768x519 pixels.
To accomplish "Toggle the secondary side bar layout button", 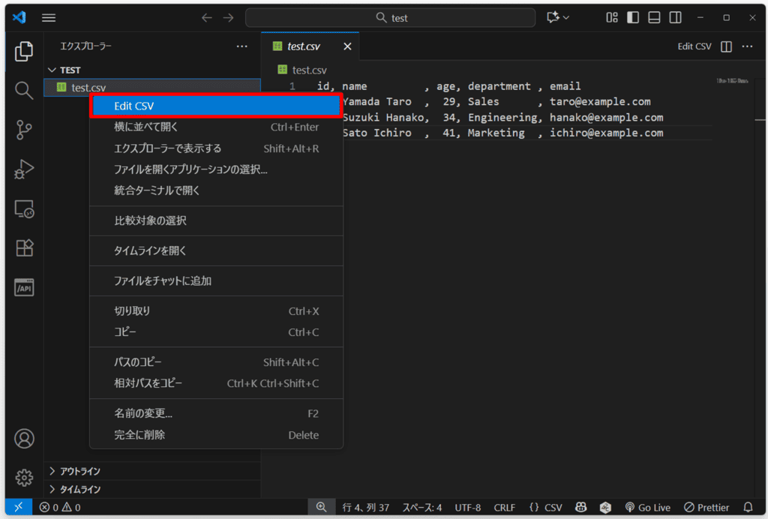I will [675, 17].
